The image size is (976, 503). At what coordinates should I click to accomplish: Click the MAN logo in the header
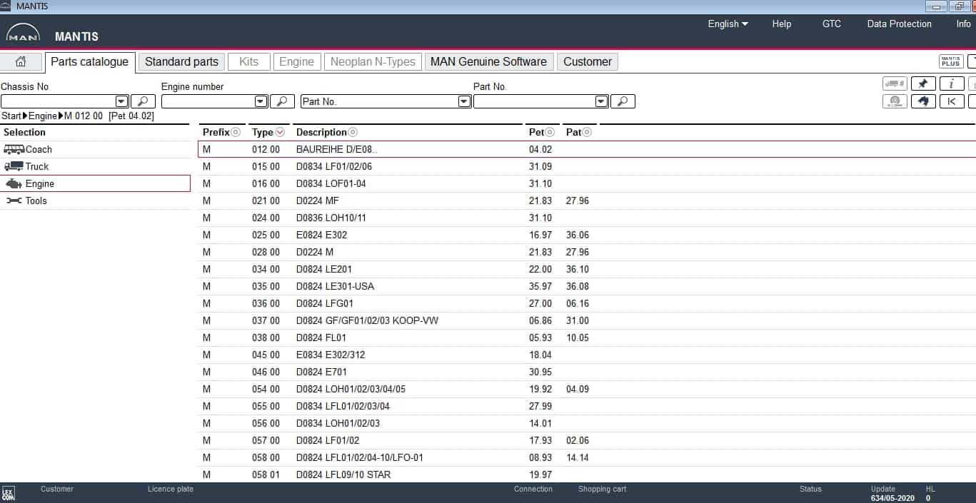[23, 34]
